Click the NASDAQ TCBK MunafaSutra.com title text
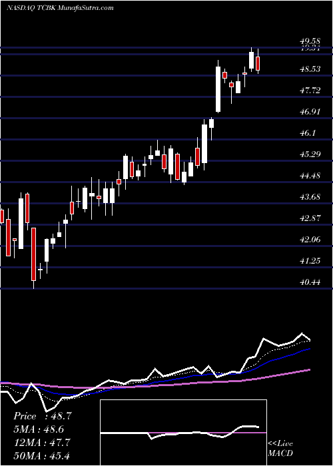 coord(60,7)
